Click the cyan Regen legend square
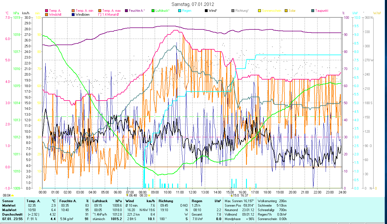This screenshot has width=387, height=224. (x=180, y=11)
